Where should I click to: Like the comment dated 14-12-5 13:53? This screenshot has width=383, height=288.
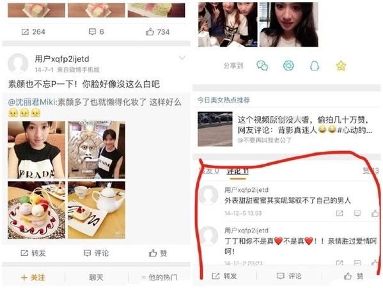(x=375, y=213)
